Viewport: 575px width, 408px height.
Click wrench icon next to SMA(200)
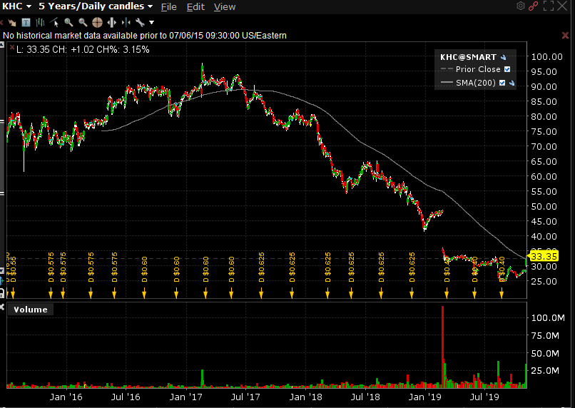[x=512, y=83]
